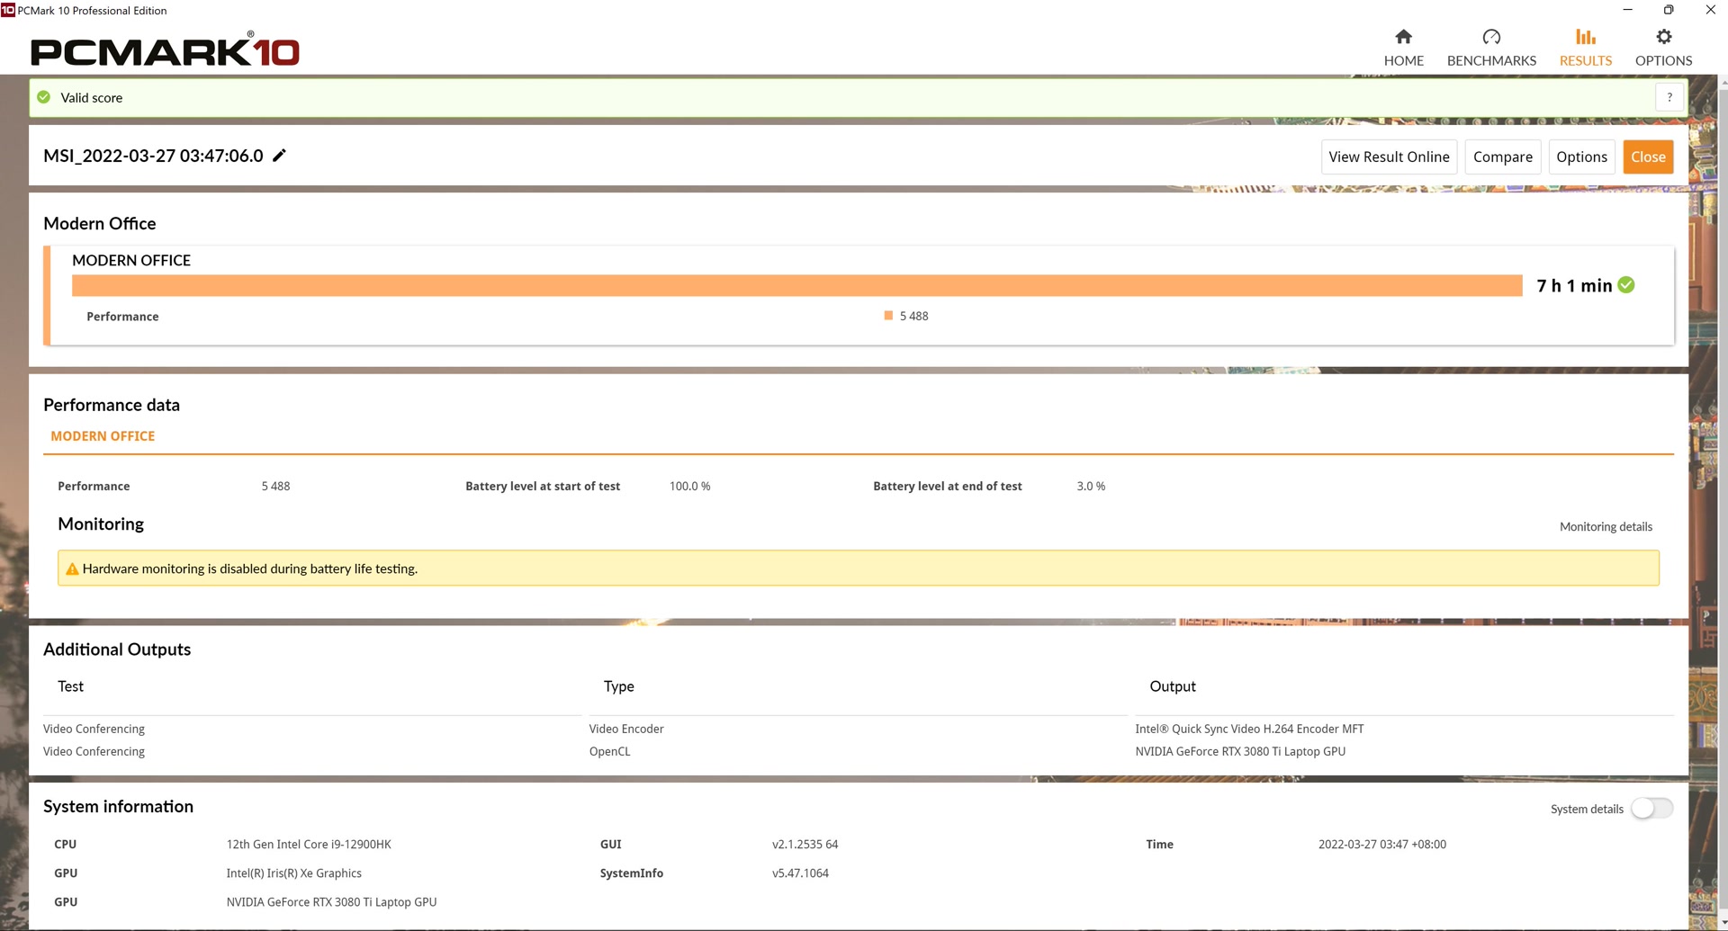Close the result with orange Close button

1648,157
